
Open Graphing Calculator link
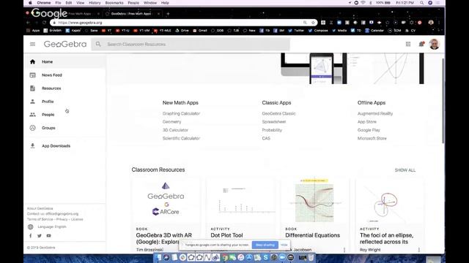coord(181,114)
